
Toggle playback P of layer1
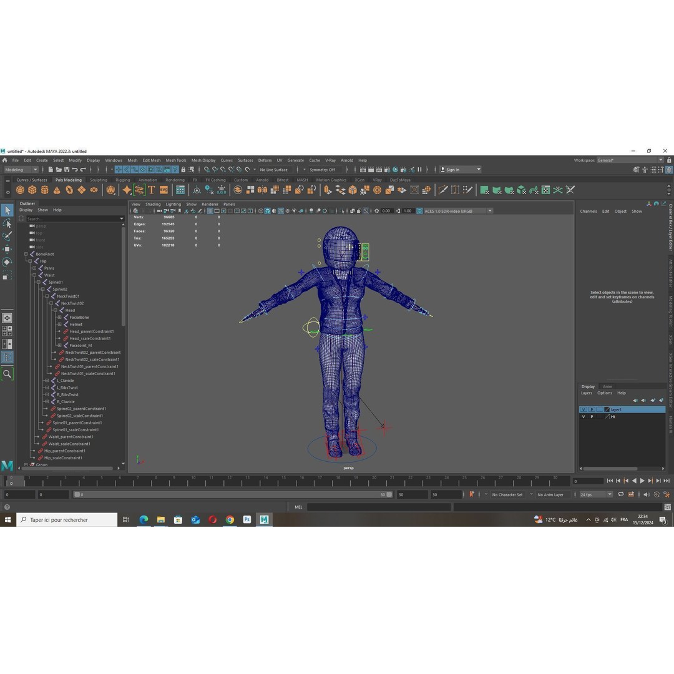pos(592,409)
